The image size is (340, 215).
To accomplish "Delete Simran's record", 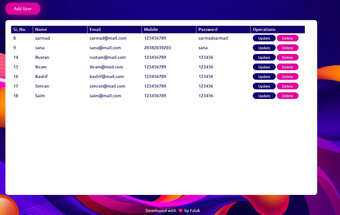I will 287,86.
